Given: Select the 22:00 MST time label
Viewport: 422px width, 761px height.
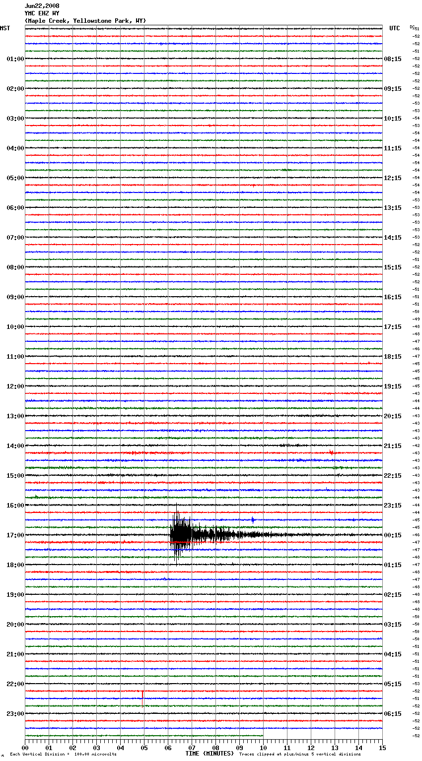Looking at the screenshot, I should (x=15, y=684).
